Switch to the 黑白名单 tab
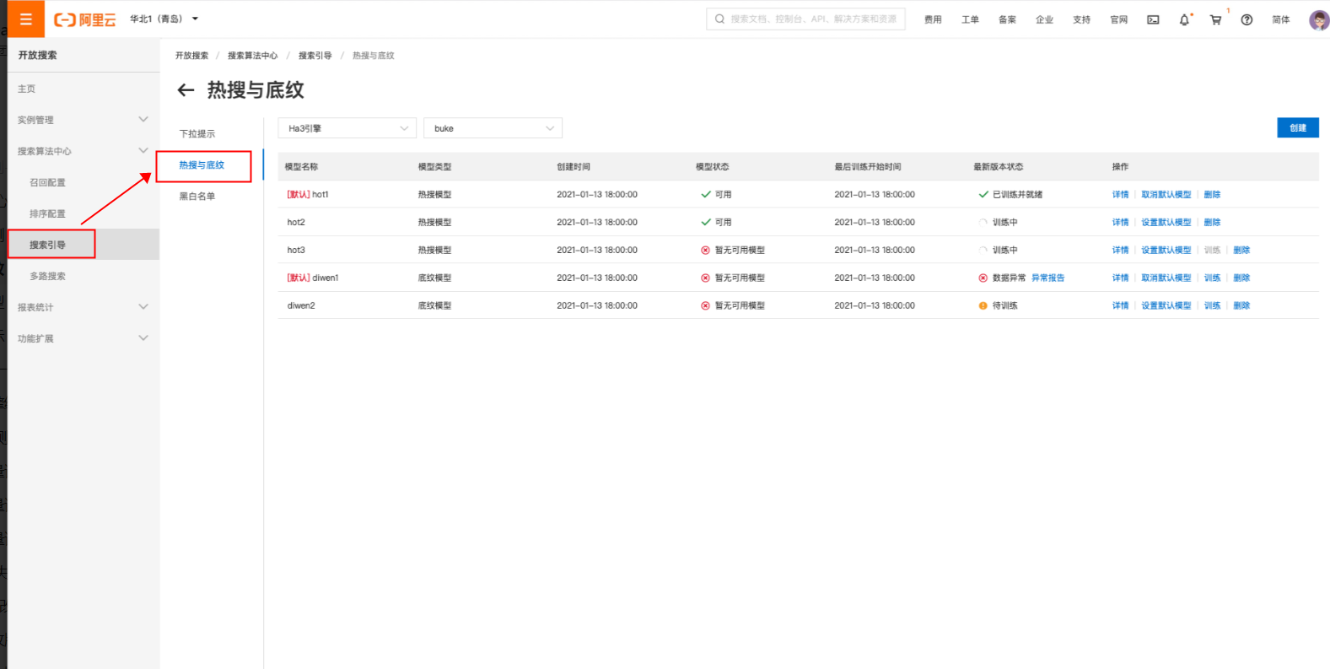 (197, 196)
